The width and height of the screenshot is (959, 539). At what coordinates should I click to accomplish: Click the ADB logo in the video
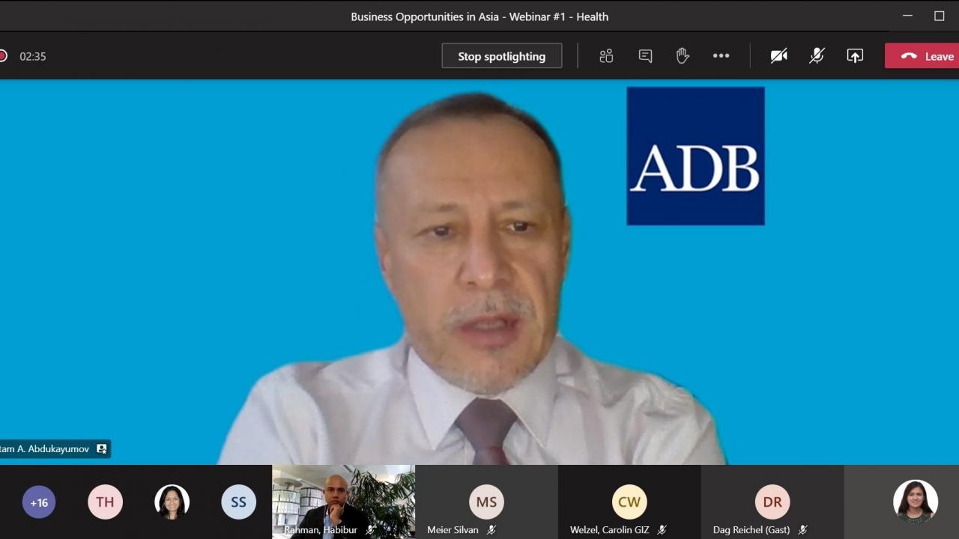(x=695, y=156)
